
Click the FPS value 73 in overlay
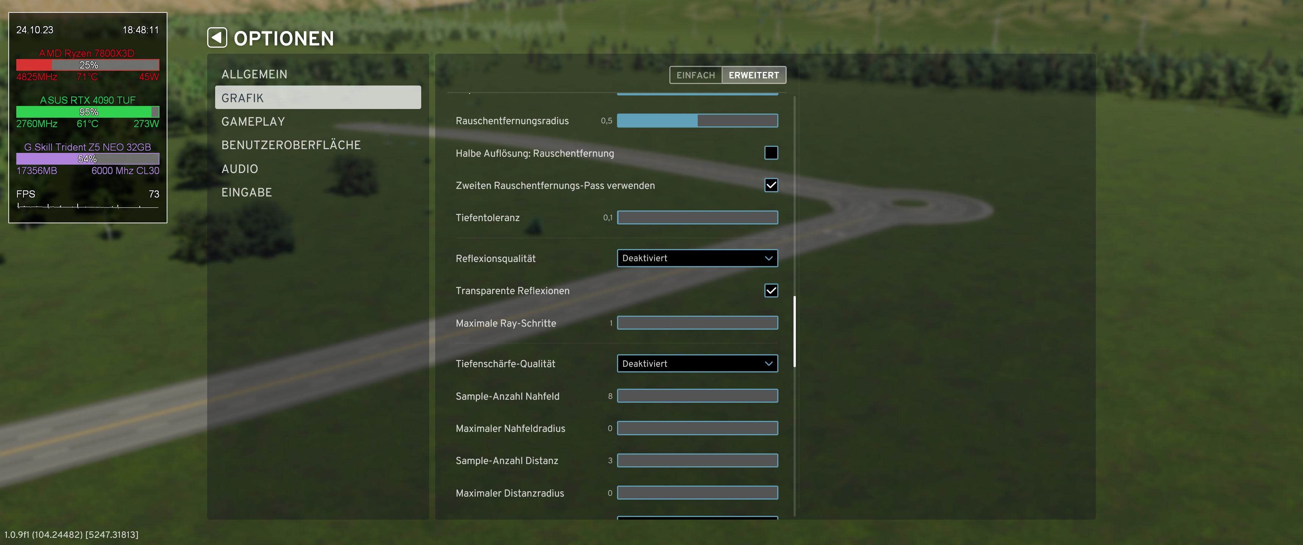coord(154,194)
